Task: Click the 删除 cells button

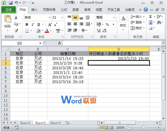Action: point(138,22)
